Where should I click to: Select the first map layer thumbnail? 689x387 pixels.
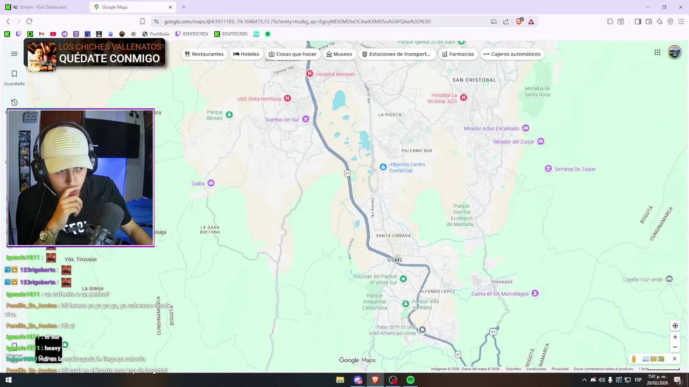pyautogui.click(x=645, y=359)
